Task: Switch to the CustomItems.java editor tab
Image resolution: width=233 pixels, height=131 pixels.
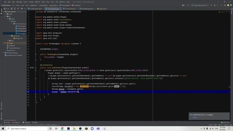Action: 36,9
